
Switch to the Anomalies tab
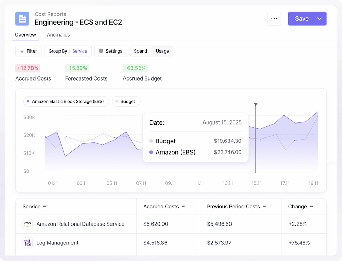point(58,35)
